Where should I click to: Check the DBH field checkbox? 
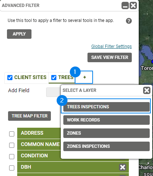point(12,168)
